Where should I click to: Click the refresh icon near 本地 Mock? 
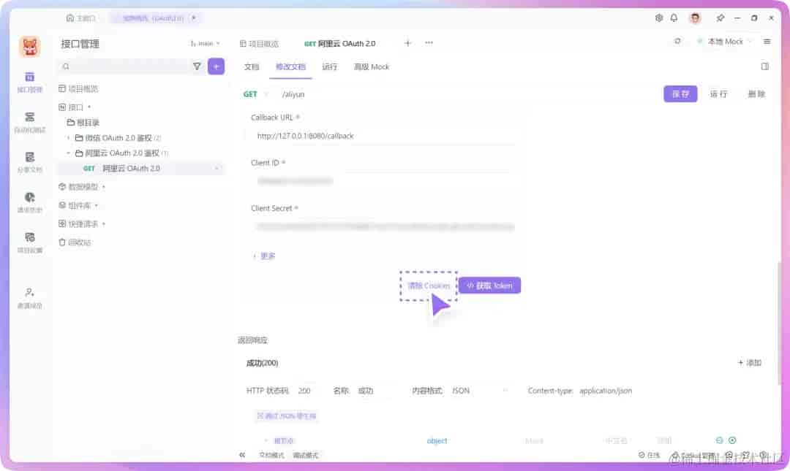click(x=677, y=42)
